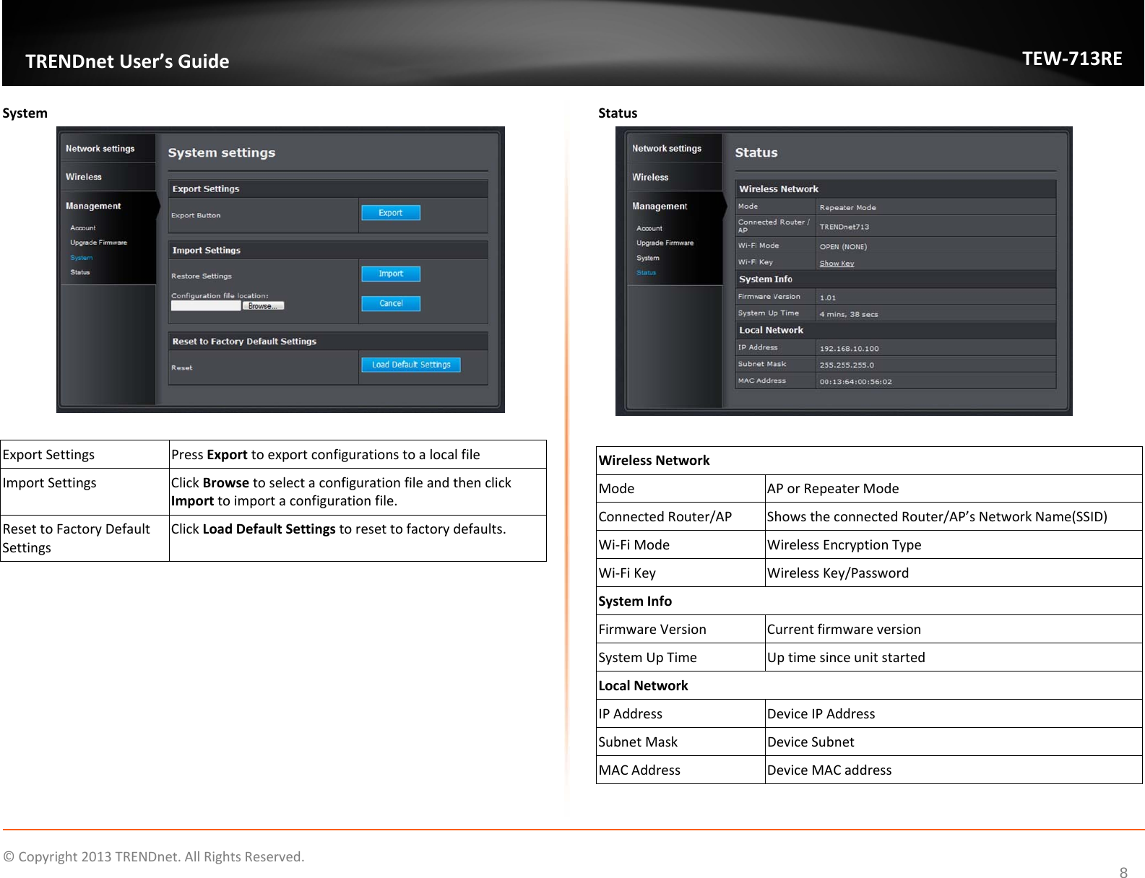
Task: Click Browse... next to configuration file field
Action: 263,306
